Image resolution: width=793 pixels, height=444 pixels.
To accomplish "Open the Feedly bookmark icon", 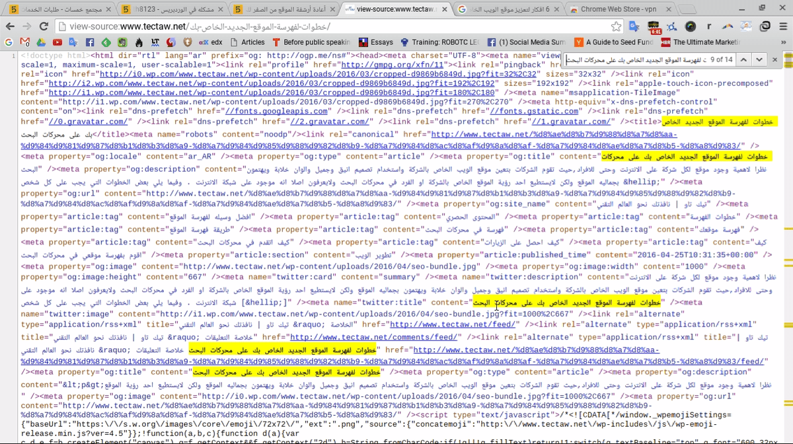I will click(106, 42).
